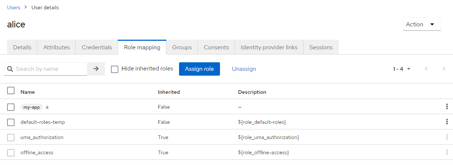Open the Groups tab

pyautogui.click(x=182, y=47)
